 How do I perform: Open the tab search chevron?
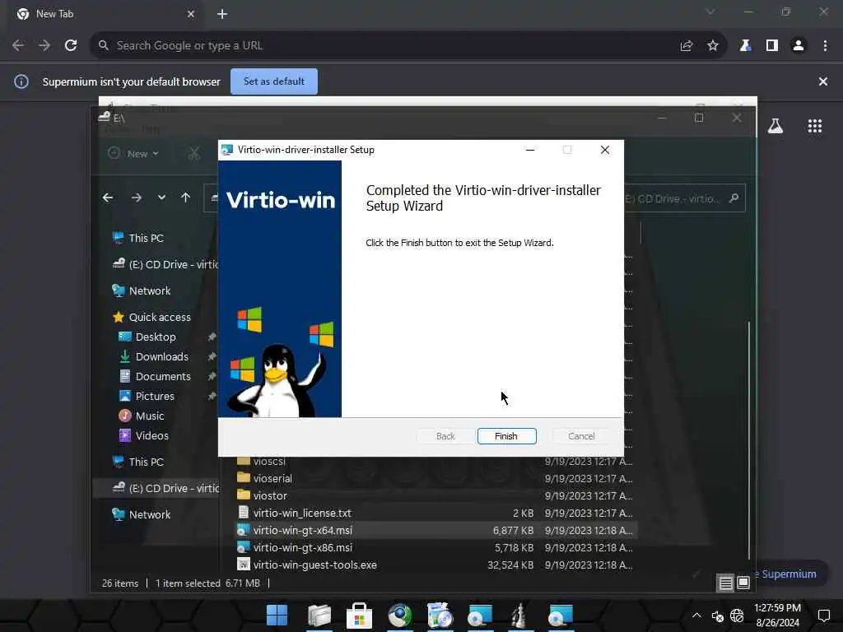tap(710, 12)
